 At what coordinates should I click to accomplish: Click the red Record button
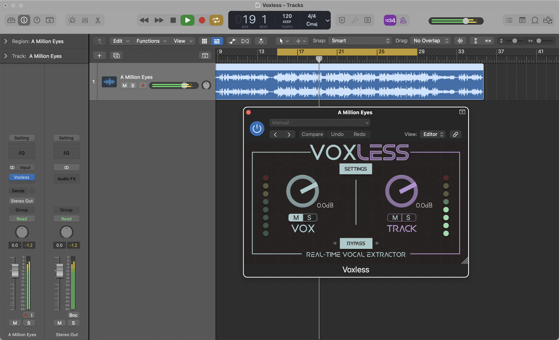(202, 20)
